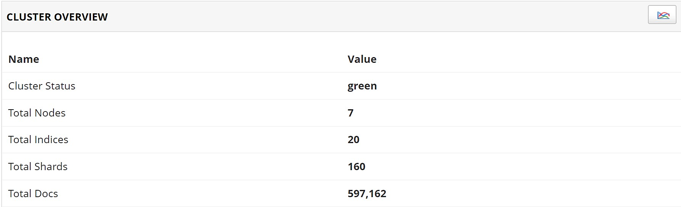The width and height of the screenshot is (681, 207).
Task: Click the word Shards in row label
Action: [x=51, y=167]
